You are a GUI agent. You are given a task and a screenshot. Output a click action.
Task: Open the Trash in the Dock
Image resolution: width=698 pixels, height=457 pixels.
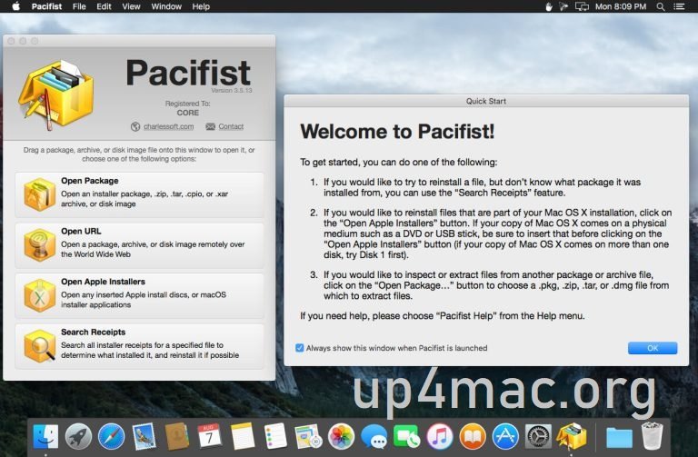point(653,436)
